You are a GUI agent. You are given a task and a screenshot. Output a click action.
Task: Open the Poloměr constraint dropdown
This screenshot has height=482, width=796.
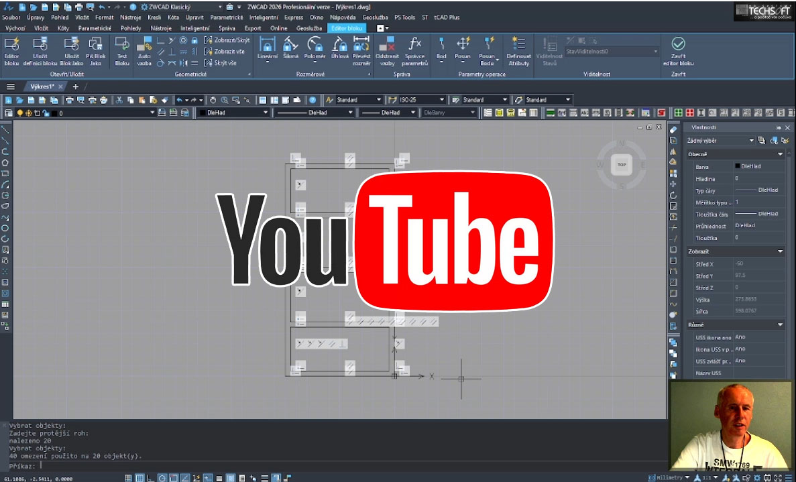(315, 62)
